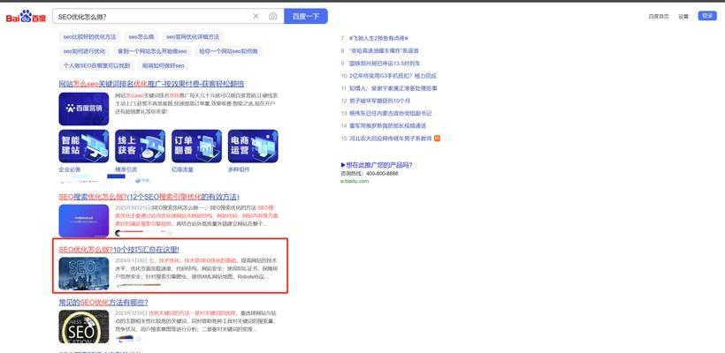Click the 百度营销 ad thumbnail

click(x=84, y=109)
